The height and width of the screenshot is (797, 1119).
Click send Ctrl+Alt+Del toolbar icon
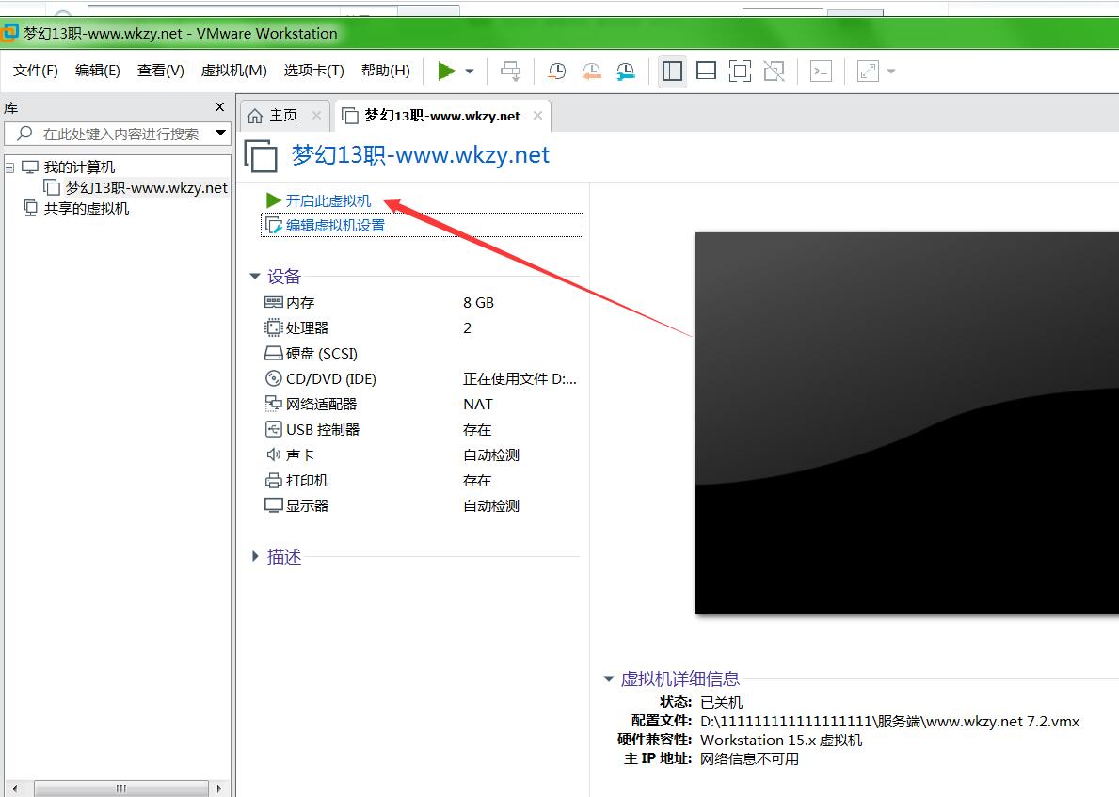(x=510, y=72)
